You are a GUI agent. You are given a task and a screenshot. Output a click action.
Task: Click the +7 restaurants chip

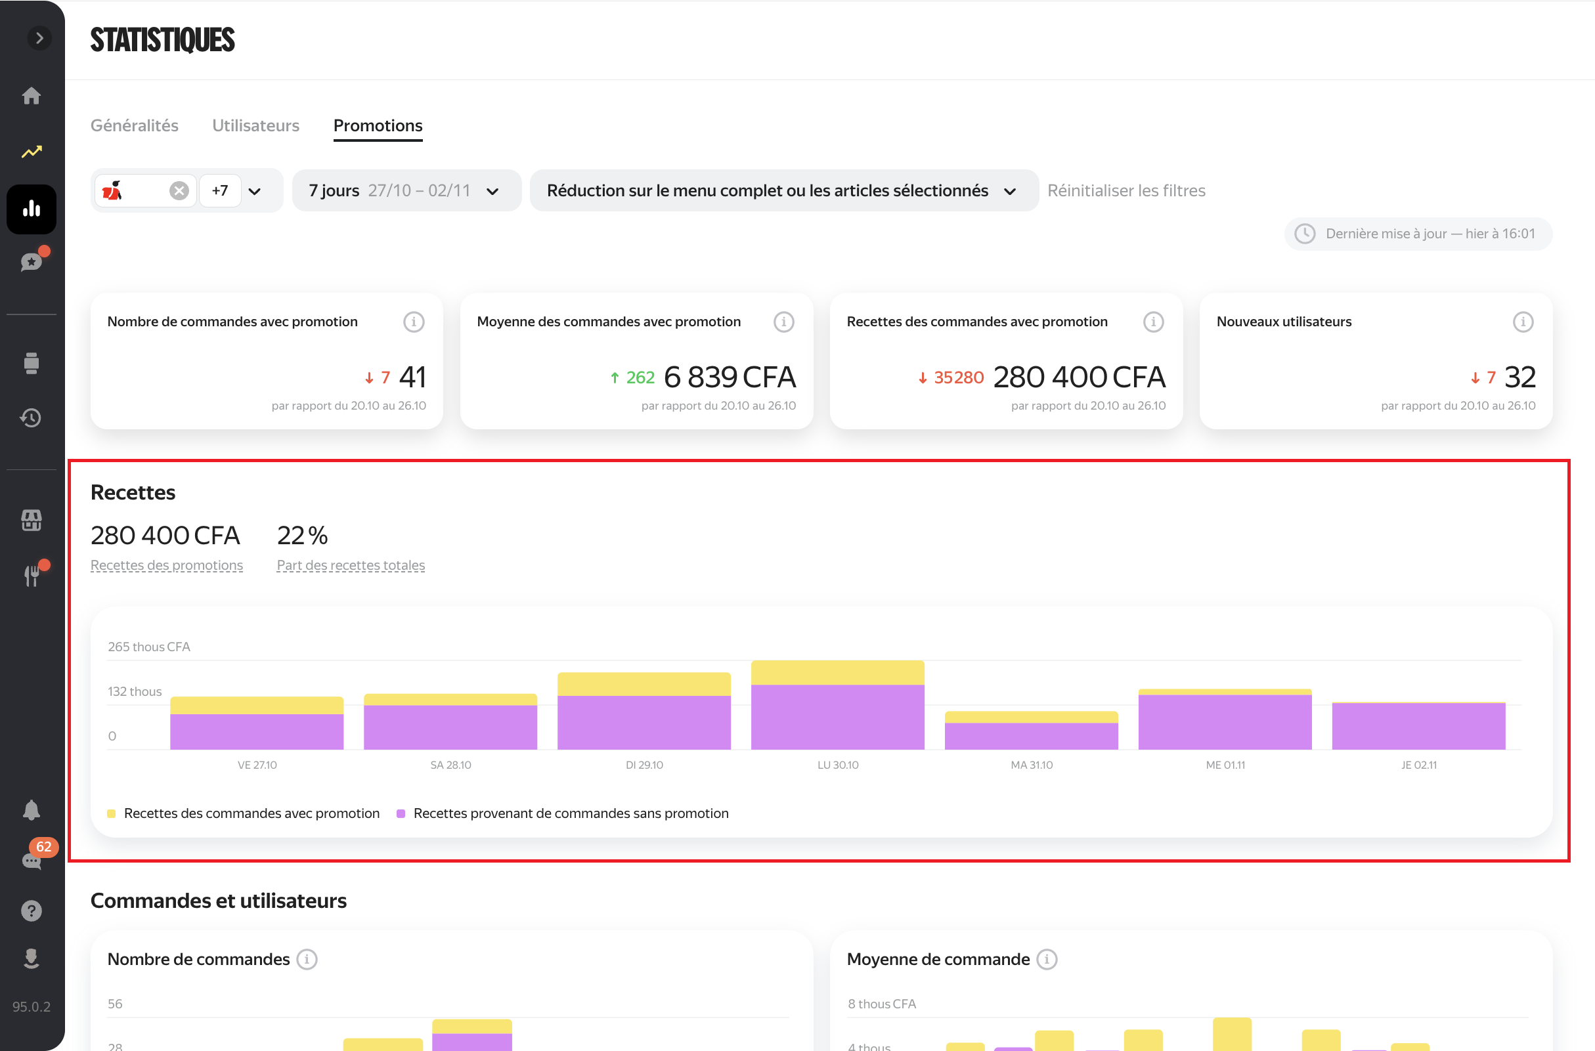coord(220,191)
